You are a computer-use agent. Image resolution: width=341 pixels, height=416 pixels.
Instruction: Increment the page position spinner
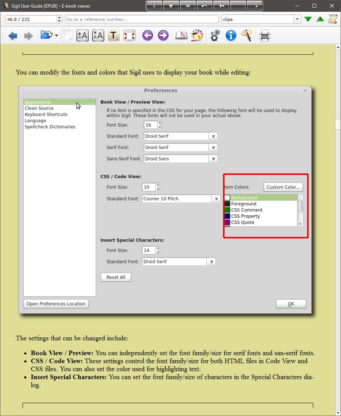click(x=59, y=17)
